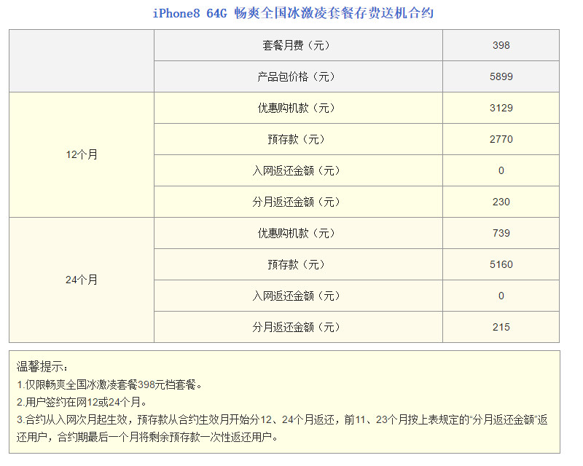Click note 1 about 398元档套餐
This screenshot has height=466, width=583.
click(109, 384)
